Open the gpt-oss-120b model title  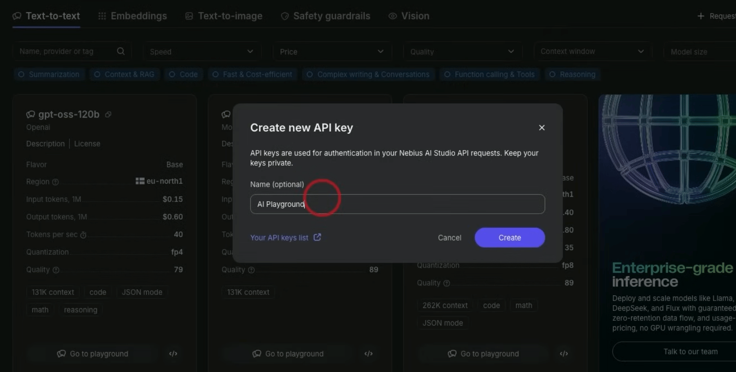click(69, 114)
